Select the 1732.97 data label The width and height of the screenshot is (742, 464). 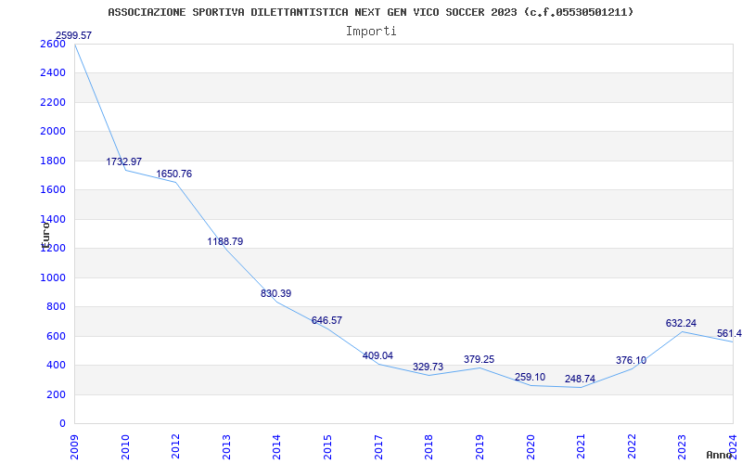(x=124, y=161)
